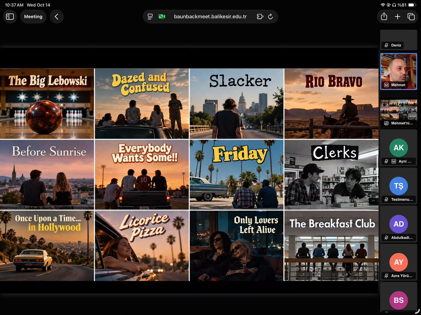The height and width of the screenshot is (315, 421).
Task: Tap muted mic icon next to Azra Yörü...
Action: pyautogui.click(x=386, y=276)
